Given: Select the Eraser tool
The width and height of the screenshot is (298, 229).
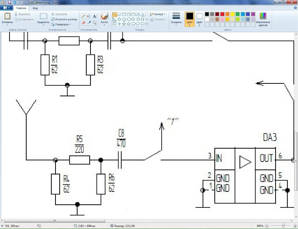Looking at the screenshot, I should [84, 23].
